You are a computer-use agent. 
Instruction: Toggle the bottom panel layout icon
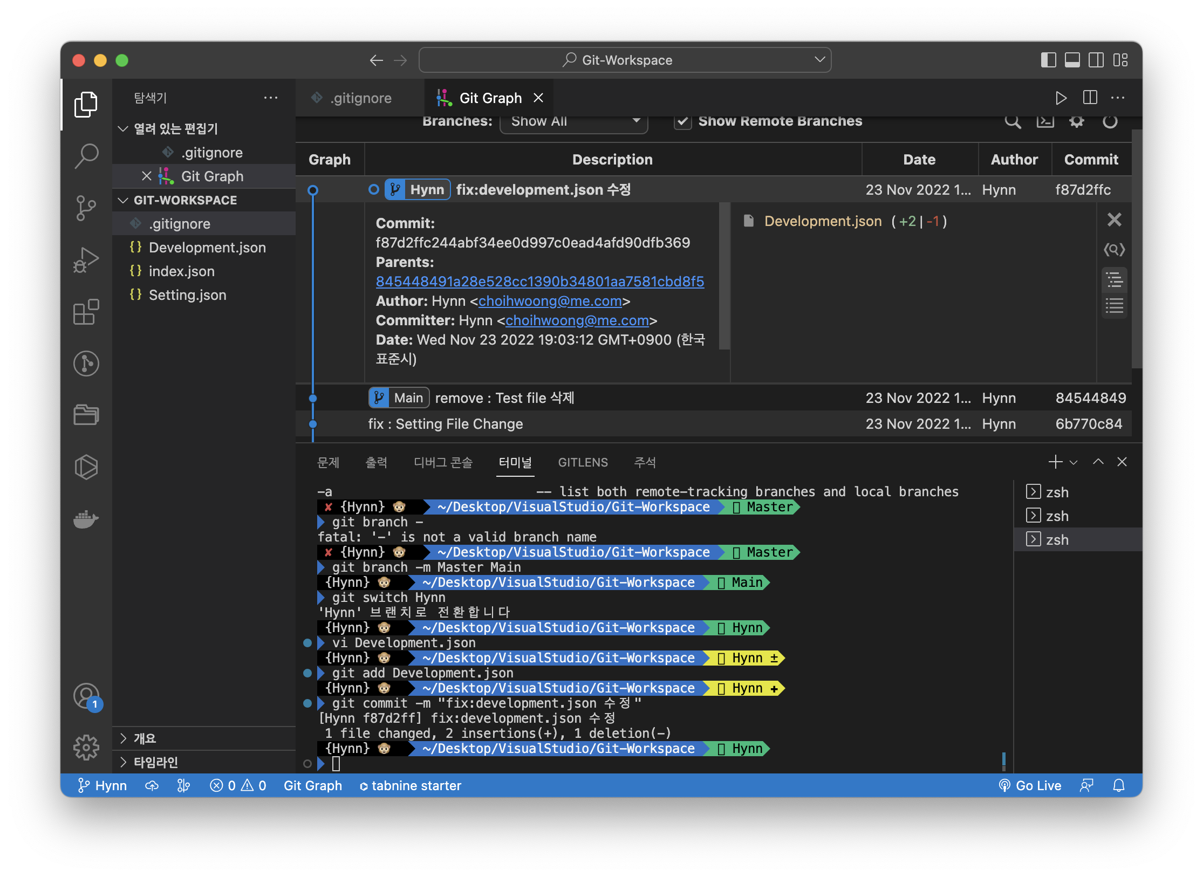pos(1072,60)
